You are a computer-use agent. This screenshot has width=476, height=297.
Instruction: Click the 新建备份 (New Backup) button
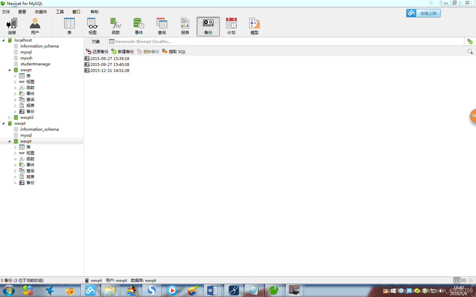point(123,51)
